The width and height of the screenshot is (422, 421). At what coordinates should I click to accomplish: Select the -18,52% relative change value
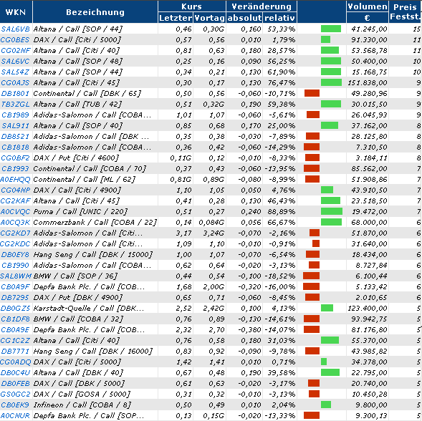click(280, 276)
